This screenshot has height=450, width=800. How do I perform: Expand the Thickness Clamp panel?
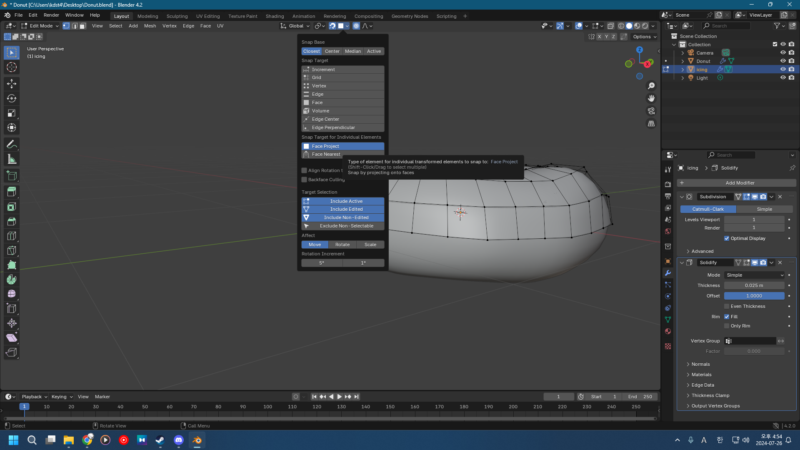pyautogui.click(x=710, y=395)
